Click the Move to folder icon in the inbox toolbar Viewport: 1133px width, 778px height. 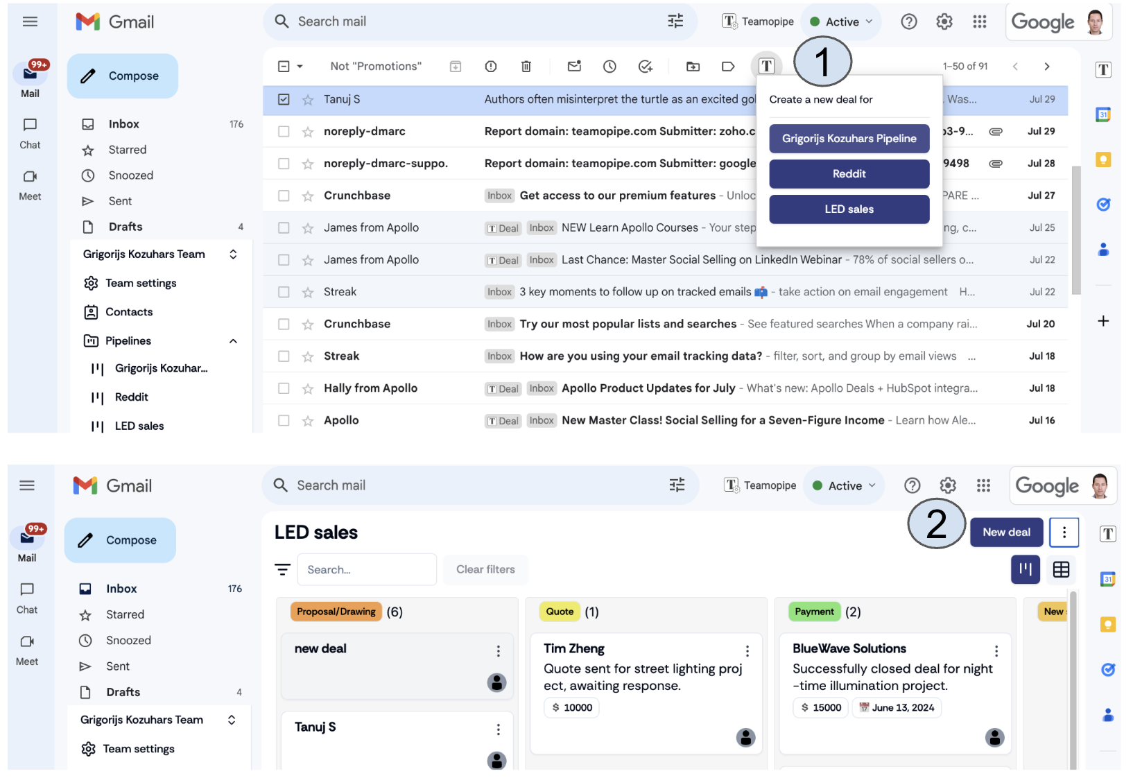693,67
